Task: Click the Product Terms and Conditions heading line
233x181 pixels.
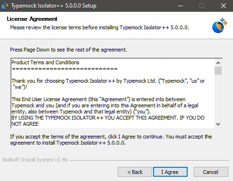Action: 45,62
